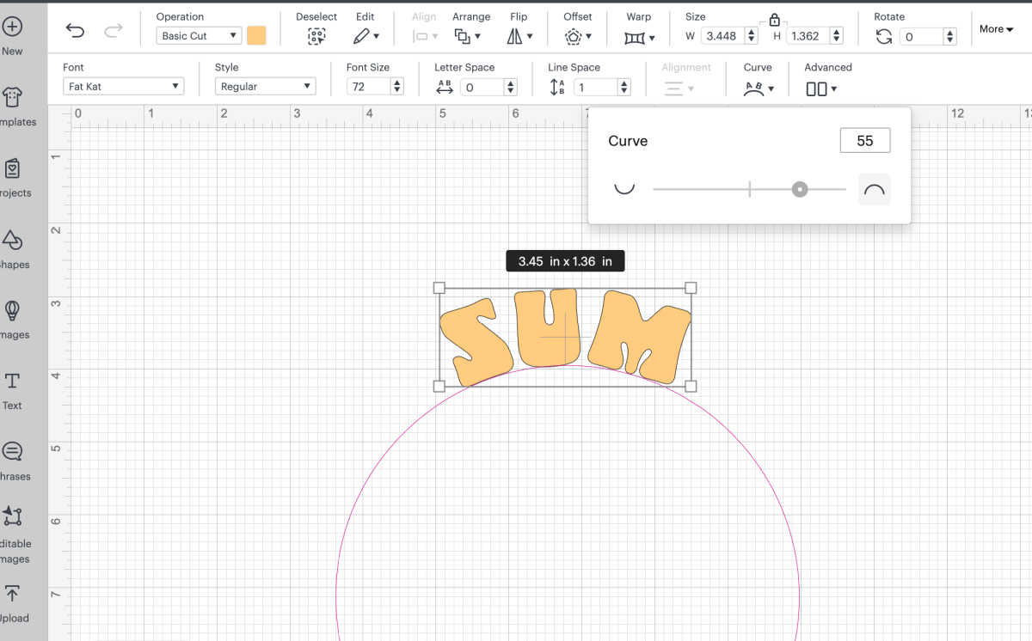Click the top-left selection handle

(439, 288)
